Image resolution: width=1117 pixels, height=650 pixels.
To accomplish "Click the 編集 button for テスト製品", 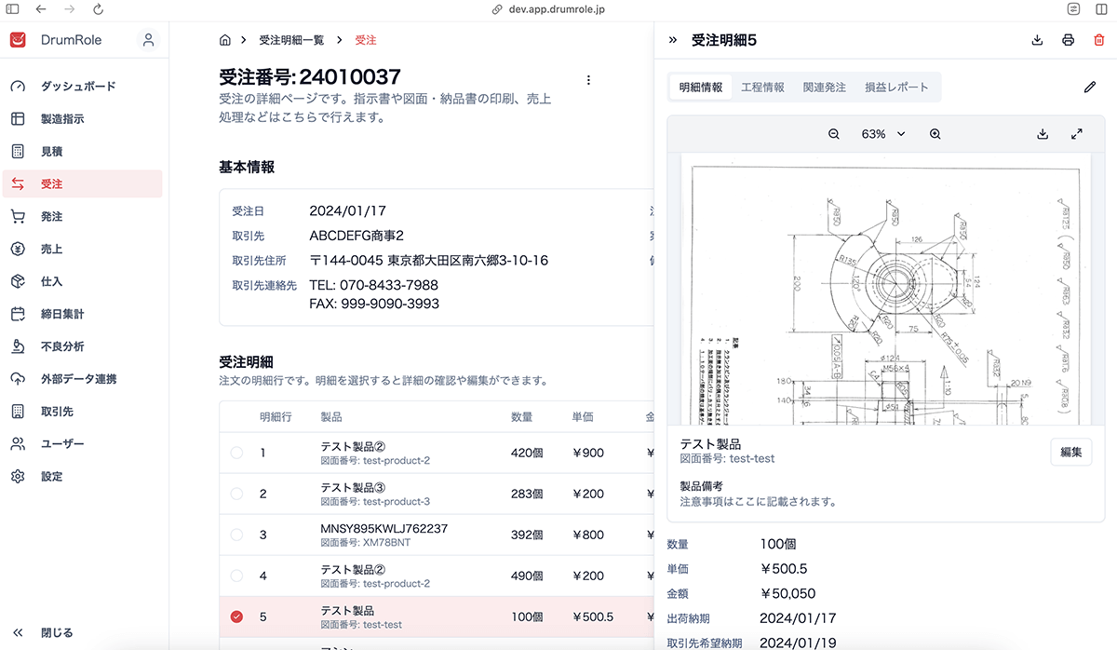I will tap(1070, 452).
